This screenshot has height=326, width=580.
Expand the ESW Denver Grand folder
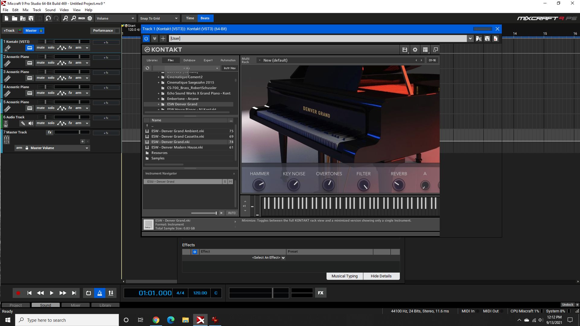(x=158, y=104)
